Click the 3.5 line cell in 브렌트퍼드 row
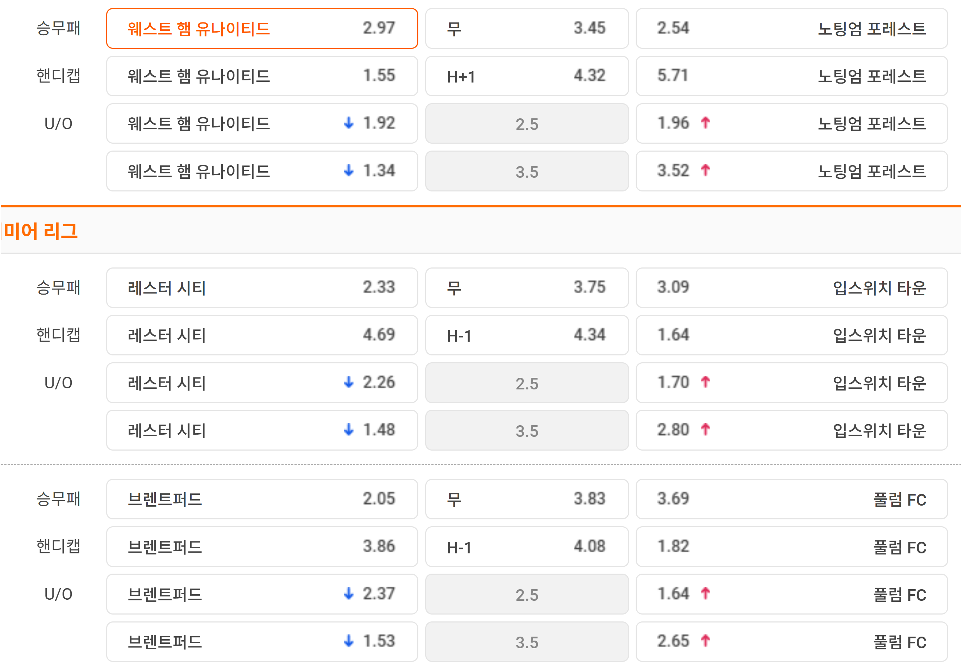This screenshot has width=962, height=671. click(527, 642)
